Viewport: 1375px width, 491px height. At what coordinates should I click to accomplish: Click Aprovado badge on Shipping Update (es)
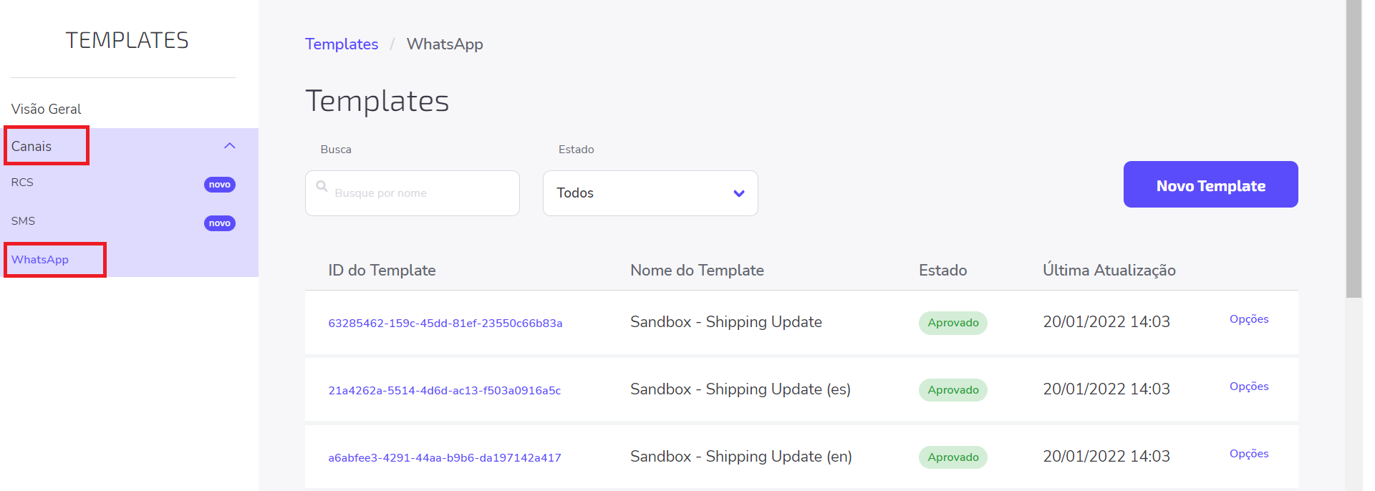(953, 390)
